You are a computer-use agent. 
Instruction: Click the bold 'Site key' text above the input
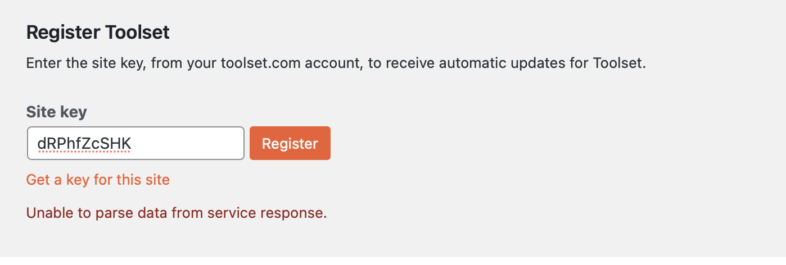56,112
